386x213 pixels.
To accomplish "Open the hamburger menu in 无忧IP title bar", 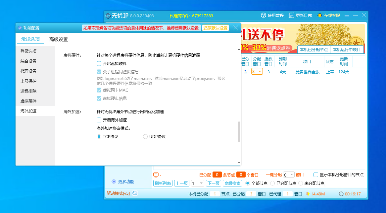I will (x=347, y=16).
